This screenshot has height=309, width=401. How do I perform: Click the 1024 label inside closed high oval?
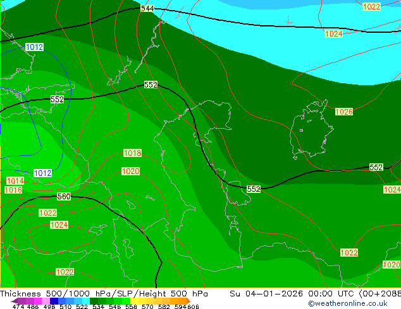59,225
